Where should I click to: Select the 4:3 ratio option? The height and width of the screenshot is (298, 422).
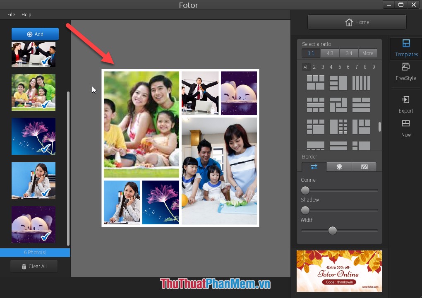click(x=330, y=53)
